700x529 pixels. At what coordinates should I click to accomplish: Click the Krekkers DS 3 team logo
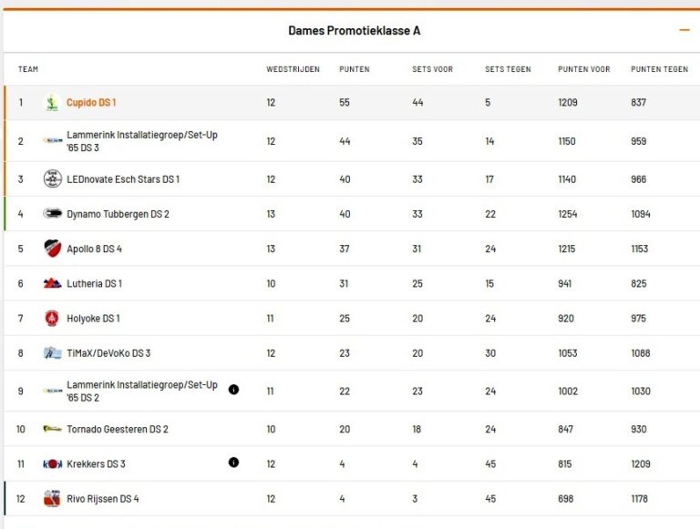click(53, 464)
